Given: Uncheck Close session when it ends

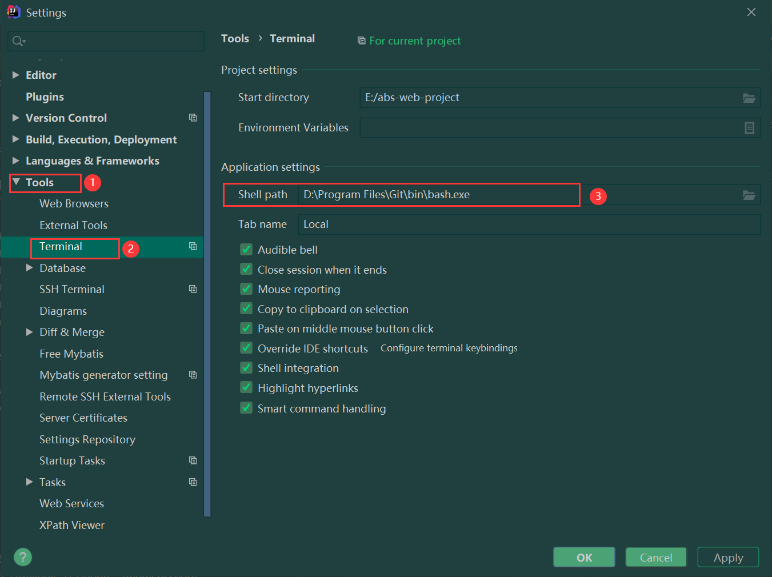Looking at the screenshot, I should click(x=246, y=269).
